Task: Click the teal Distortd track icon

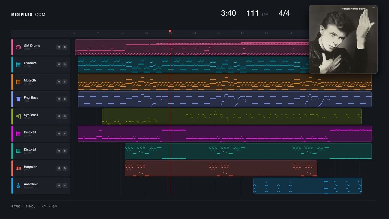Action: click(x=18, y=151)
